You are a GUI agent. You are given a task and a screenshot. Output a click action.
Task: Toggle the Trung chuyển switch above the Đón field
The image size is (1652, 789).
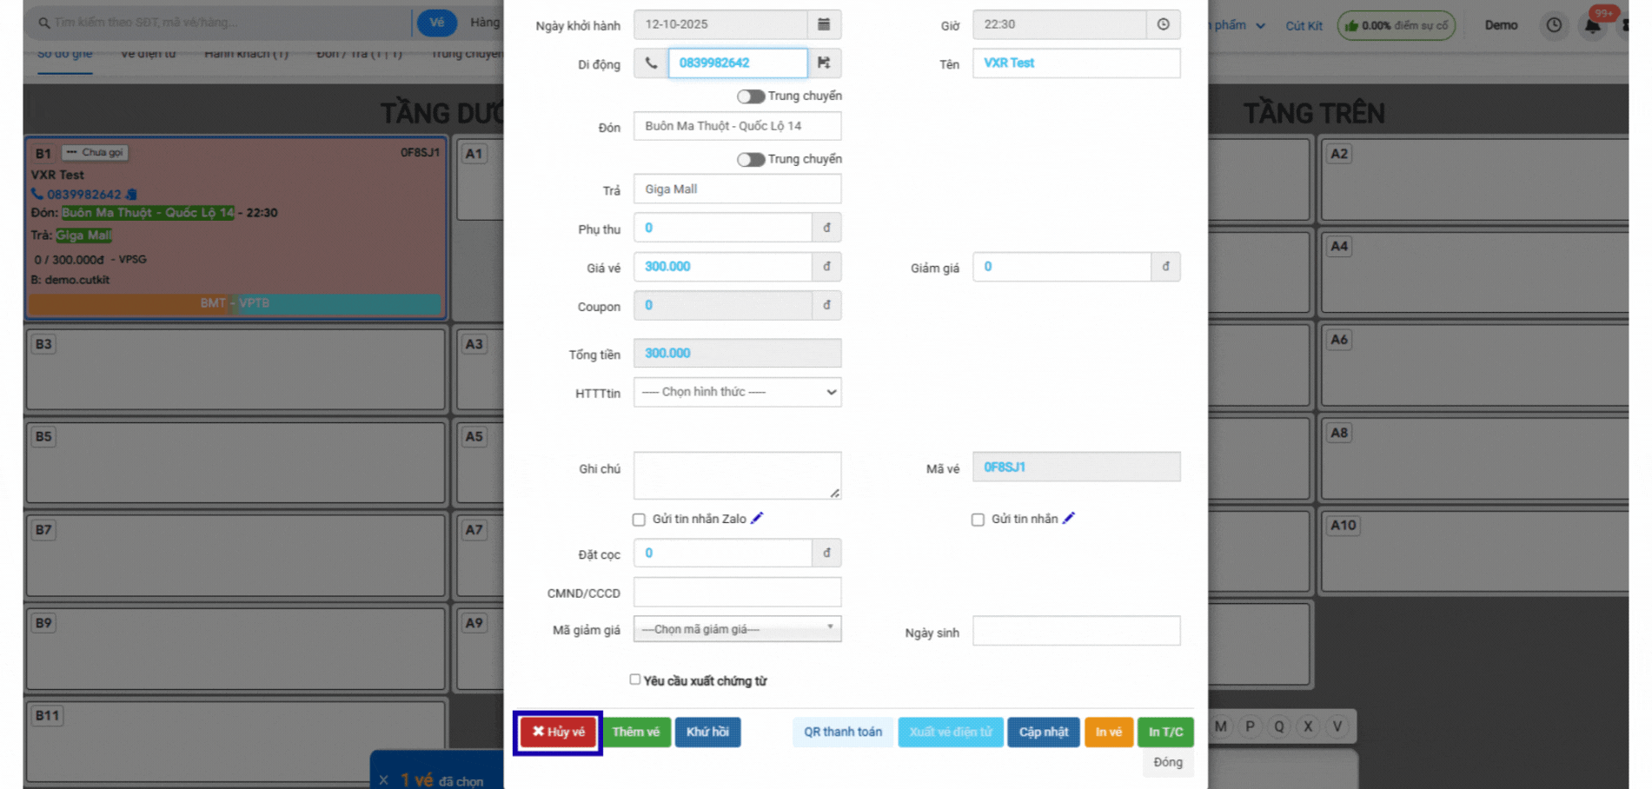click(x=750, y=96)
